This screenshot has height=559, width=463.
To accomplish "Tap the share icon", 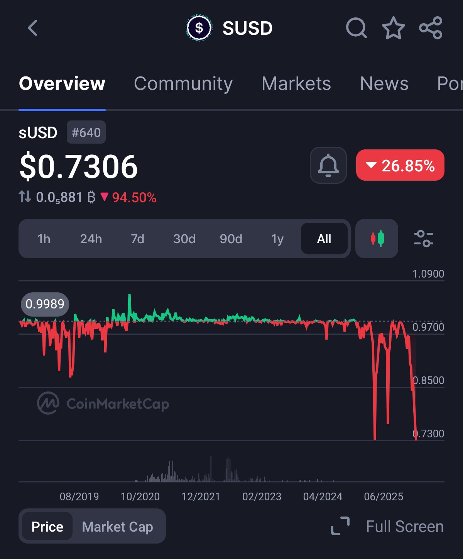I will (x=431, y=28).
